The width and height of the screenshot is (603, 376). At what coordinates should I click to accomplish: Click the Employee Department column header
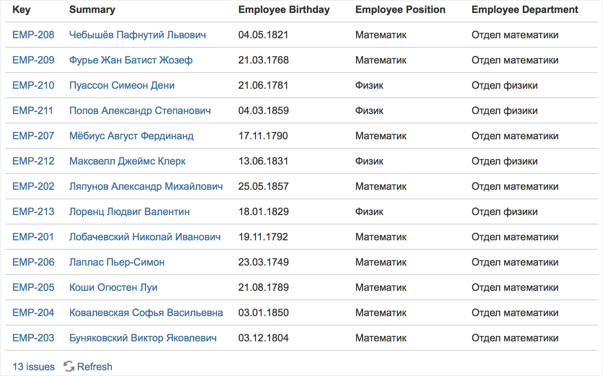coord(525,10)
